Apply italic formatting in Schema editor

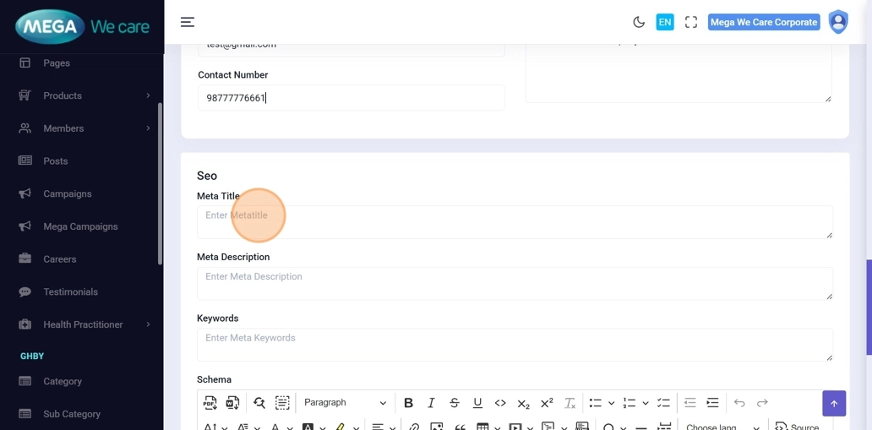(431, 403)
